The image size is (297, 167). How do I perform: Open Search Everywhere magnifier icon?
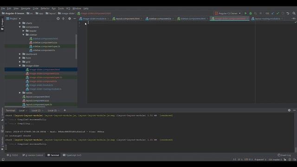(294, 13)
